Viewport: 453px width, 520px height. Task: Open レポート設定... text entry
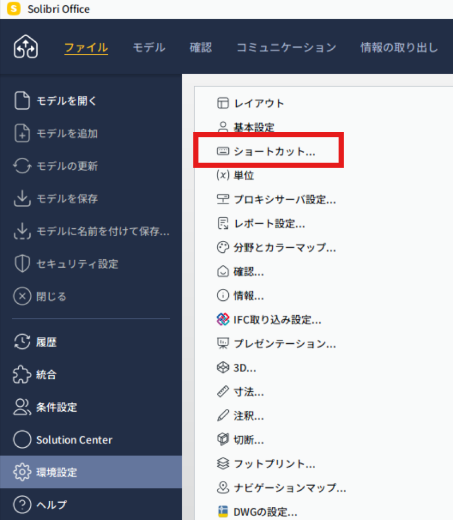[269, 224]
